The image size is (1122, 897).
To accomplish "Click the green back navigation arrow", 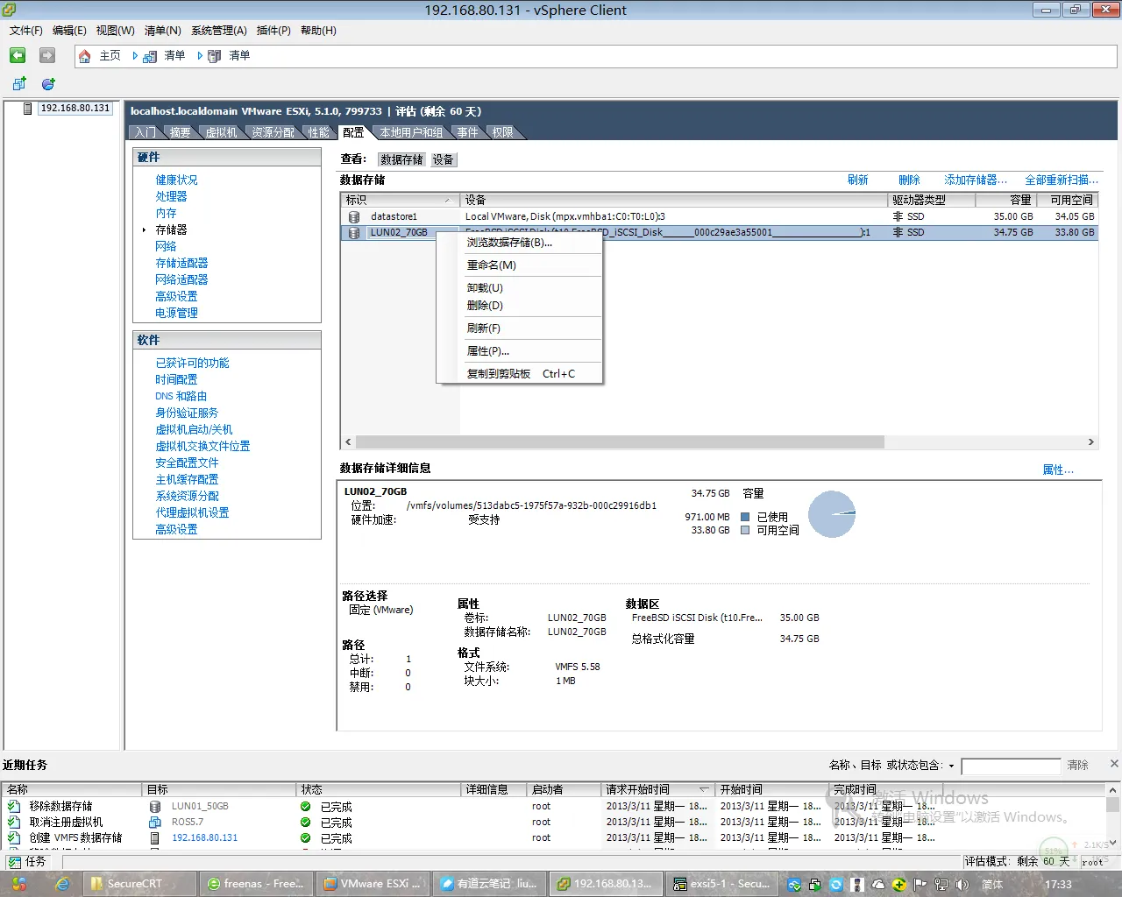I will (x=18, y=55).
